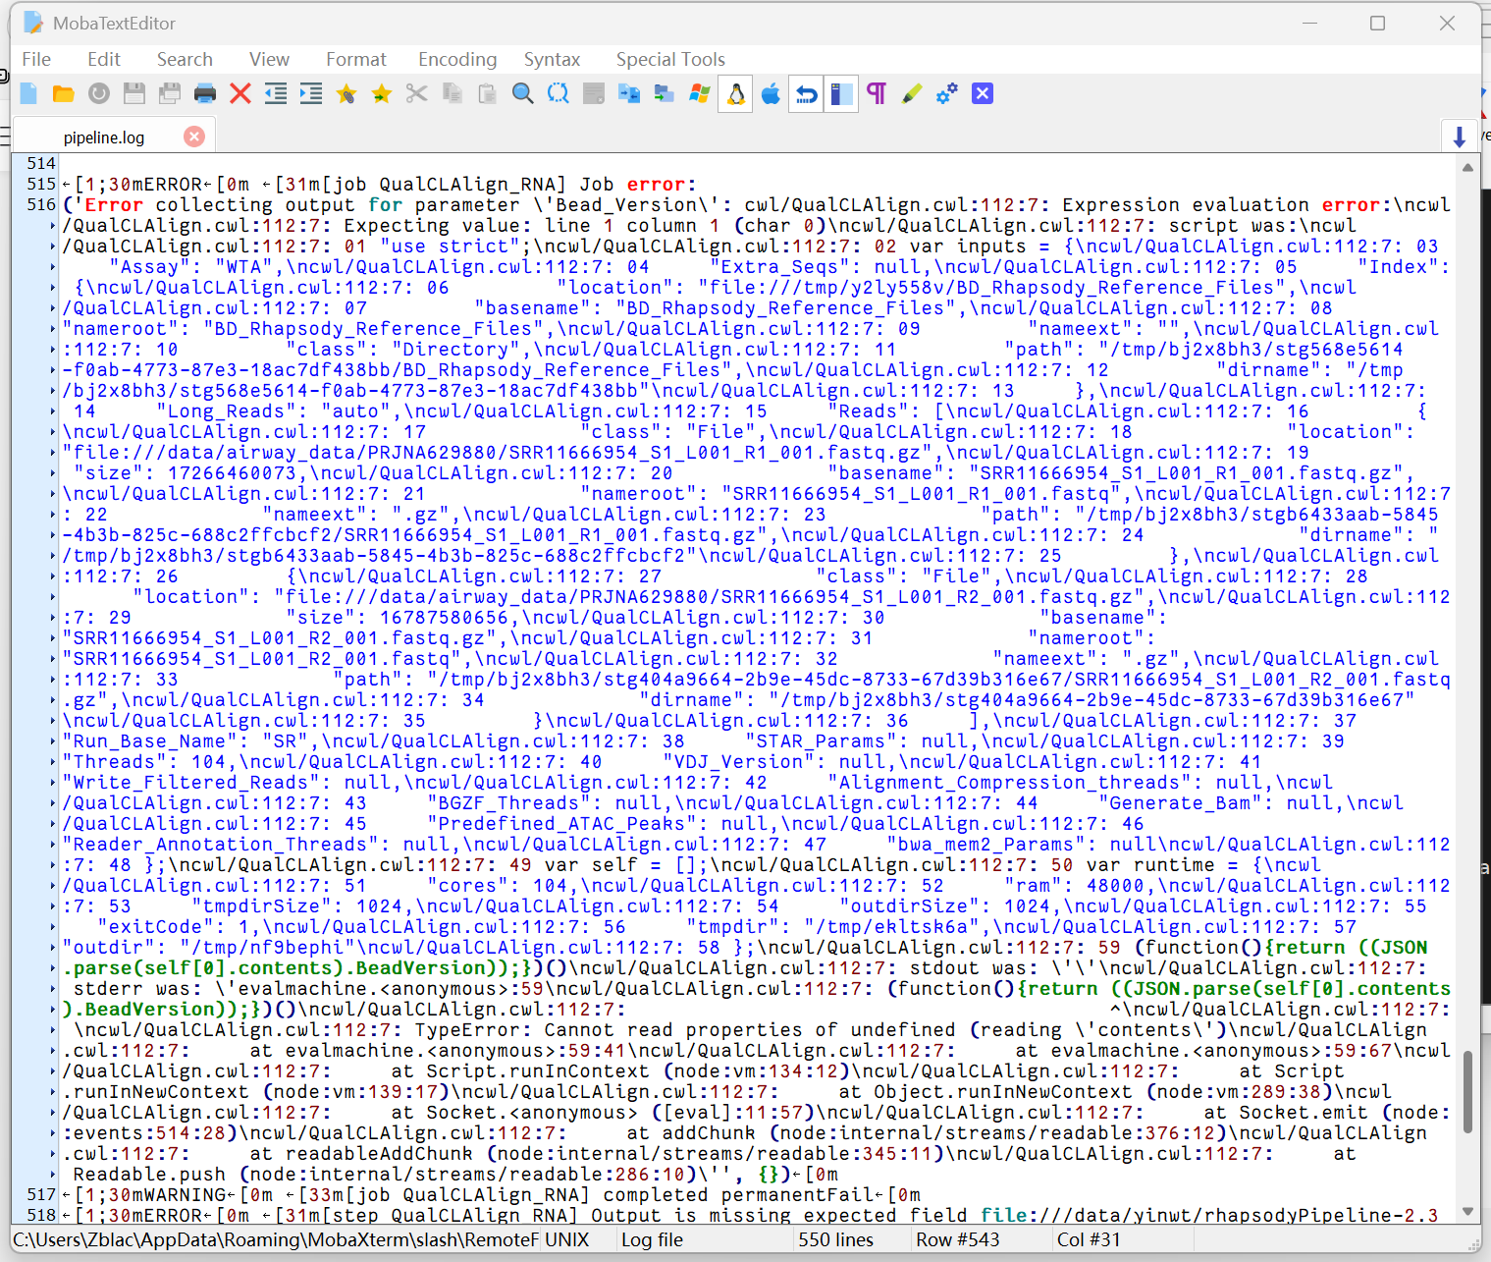Reload the current file from disk

click(x=99, y=93)
